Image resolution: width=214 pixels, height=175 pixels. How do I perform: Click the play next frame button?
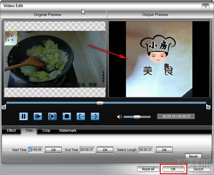click(x=52, y=116)
